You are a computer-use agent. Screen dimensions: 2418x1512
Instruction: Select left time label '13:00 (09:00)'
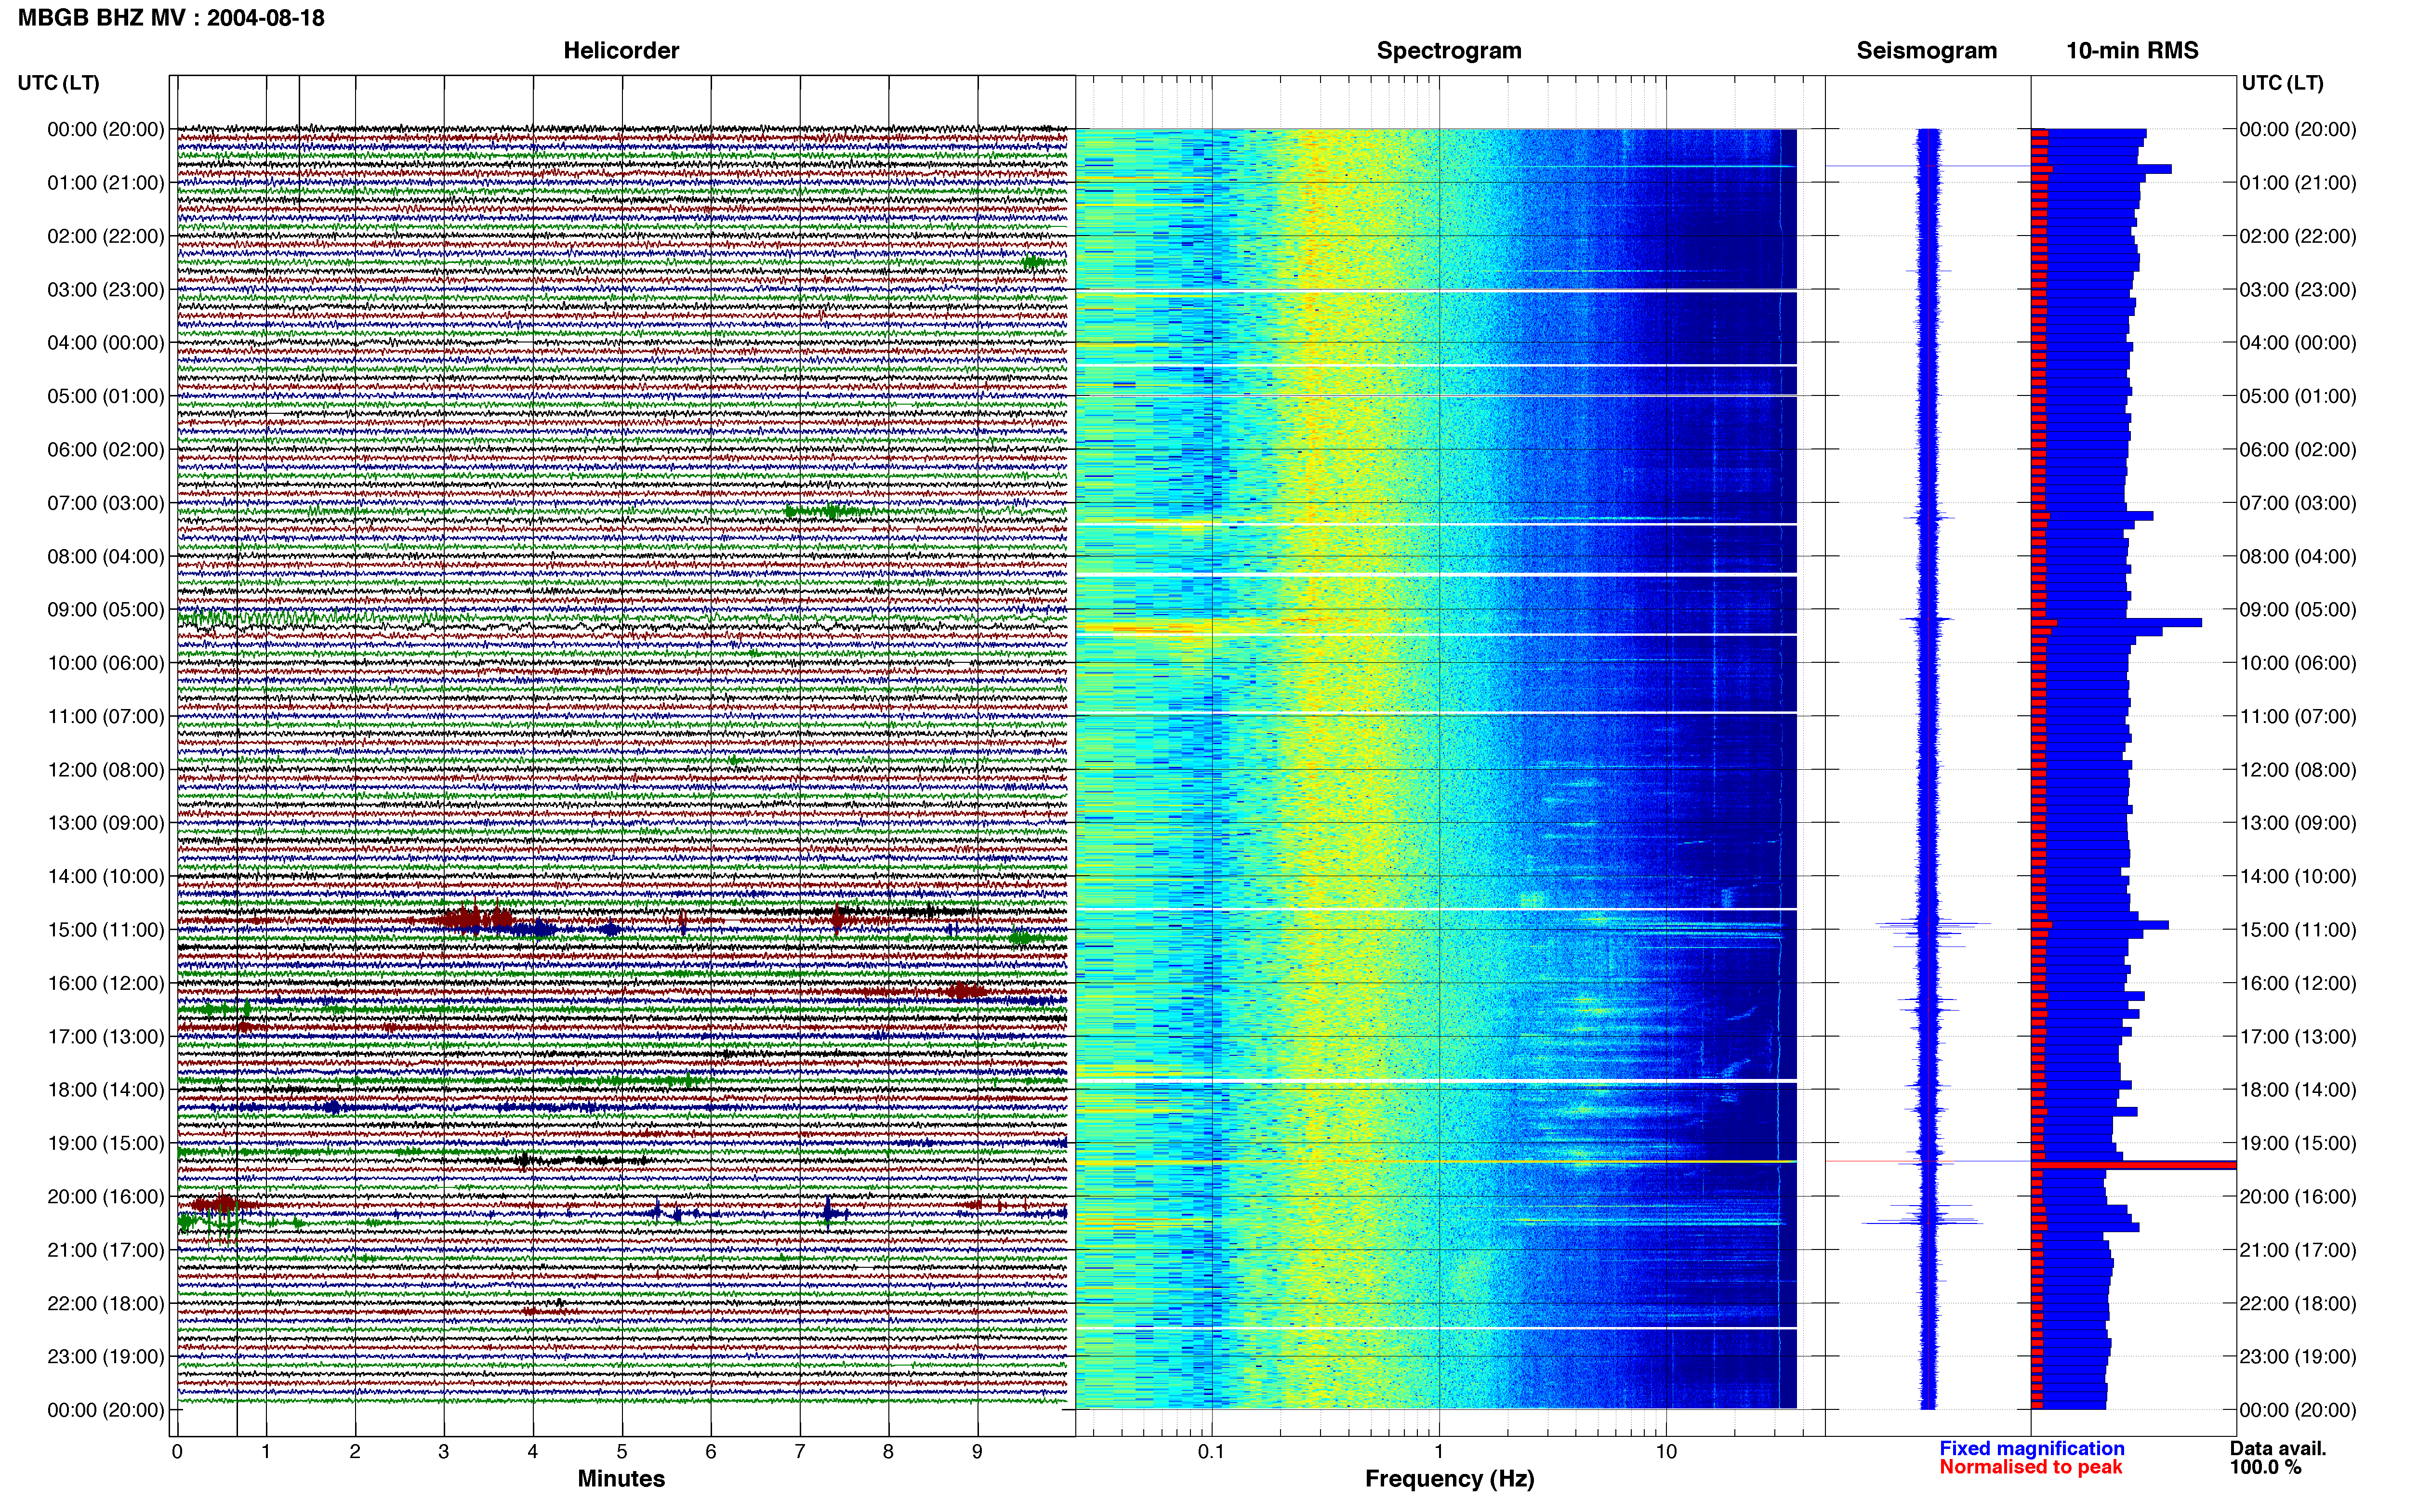coord(106,823)
